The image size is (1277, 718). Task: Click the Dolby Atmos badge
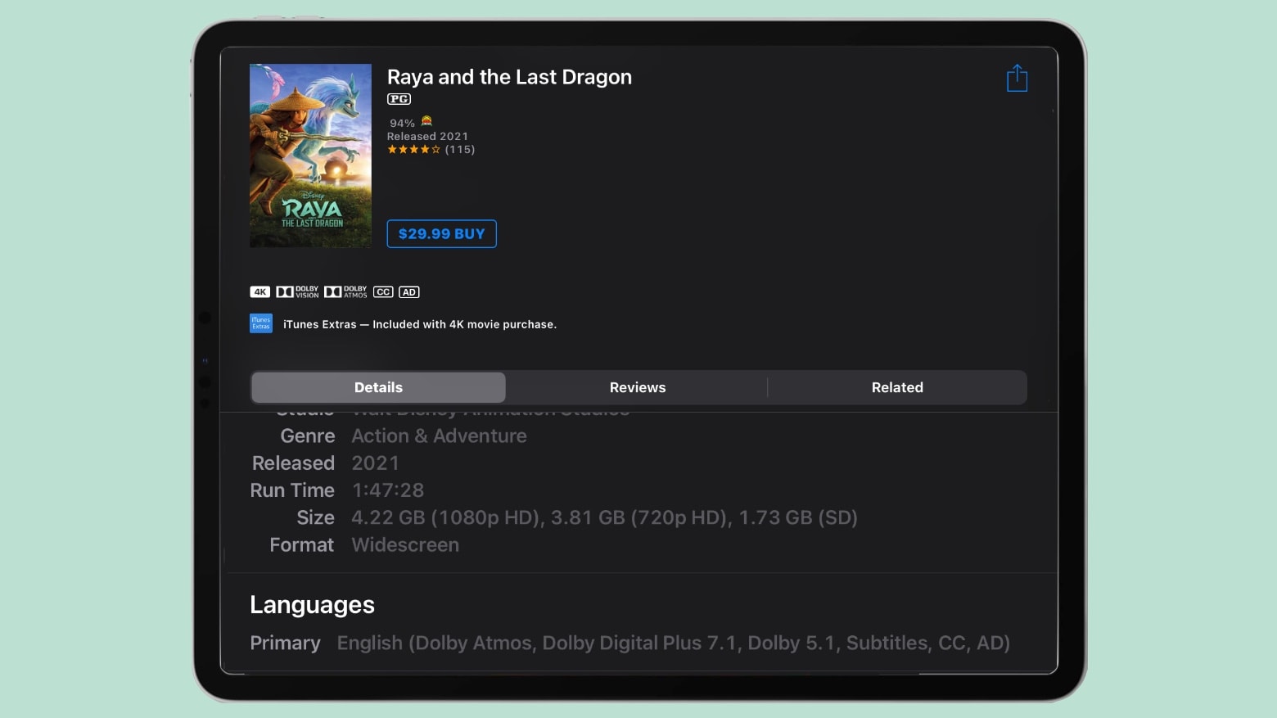point(345,291)
